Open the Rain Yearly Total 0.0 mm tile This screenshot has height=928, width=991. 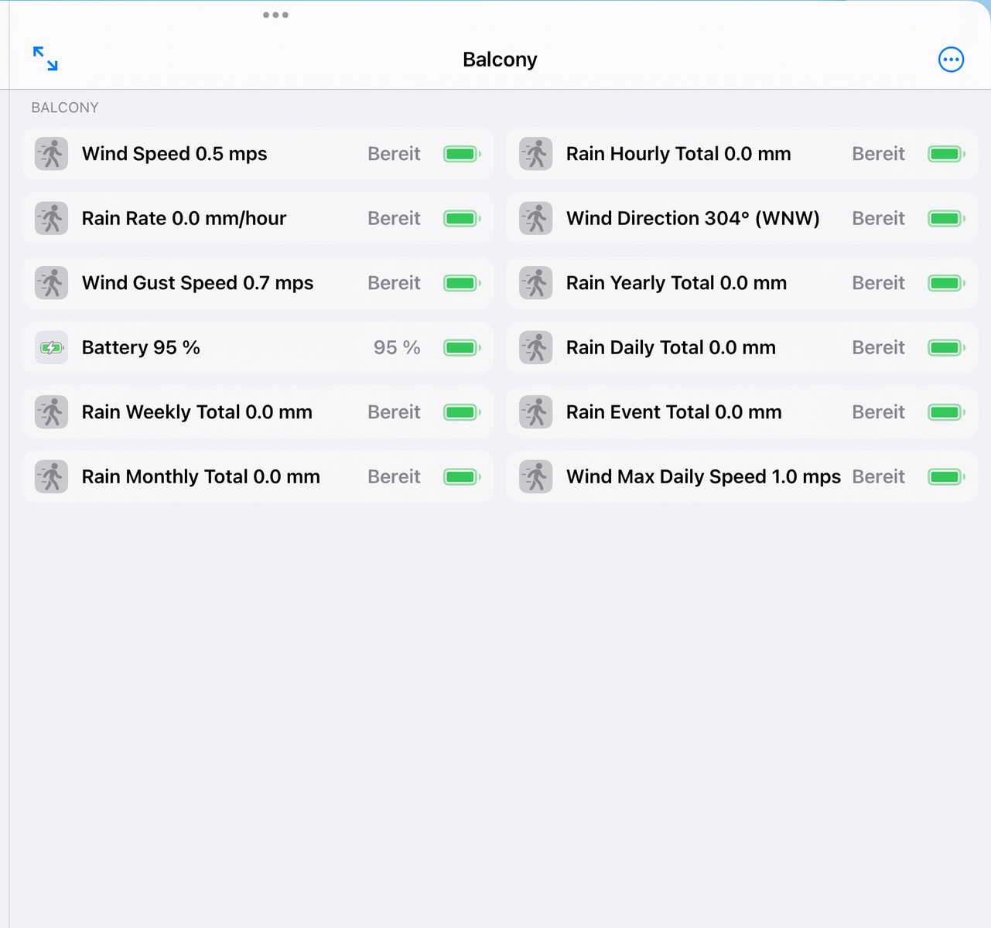click(x=676, y=283)
